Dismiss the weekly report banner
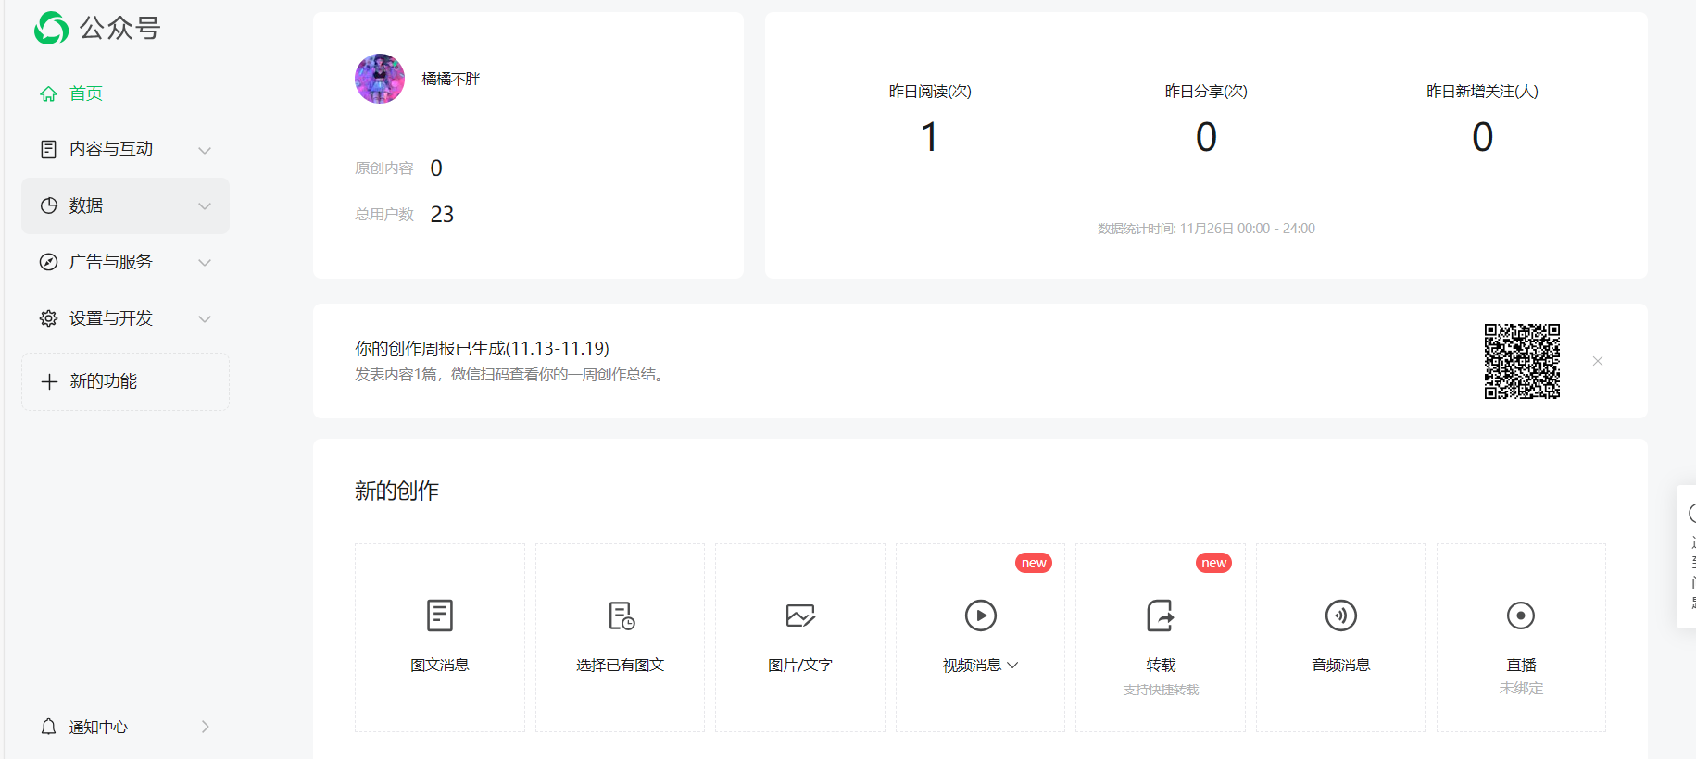 (x=1598, y=361)
